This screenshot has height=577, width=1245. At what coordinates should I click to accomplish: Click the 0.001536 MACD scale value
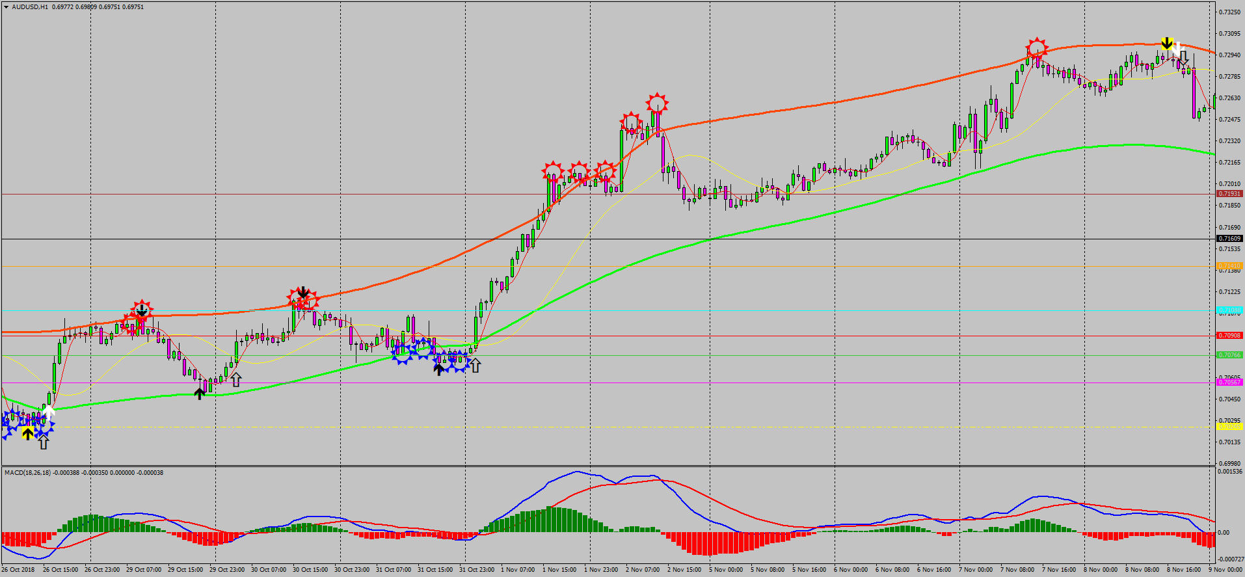[1229, 472]
